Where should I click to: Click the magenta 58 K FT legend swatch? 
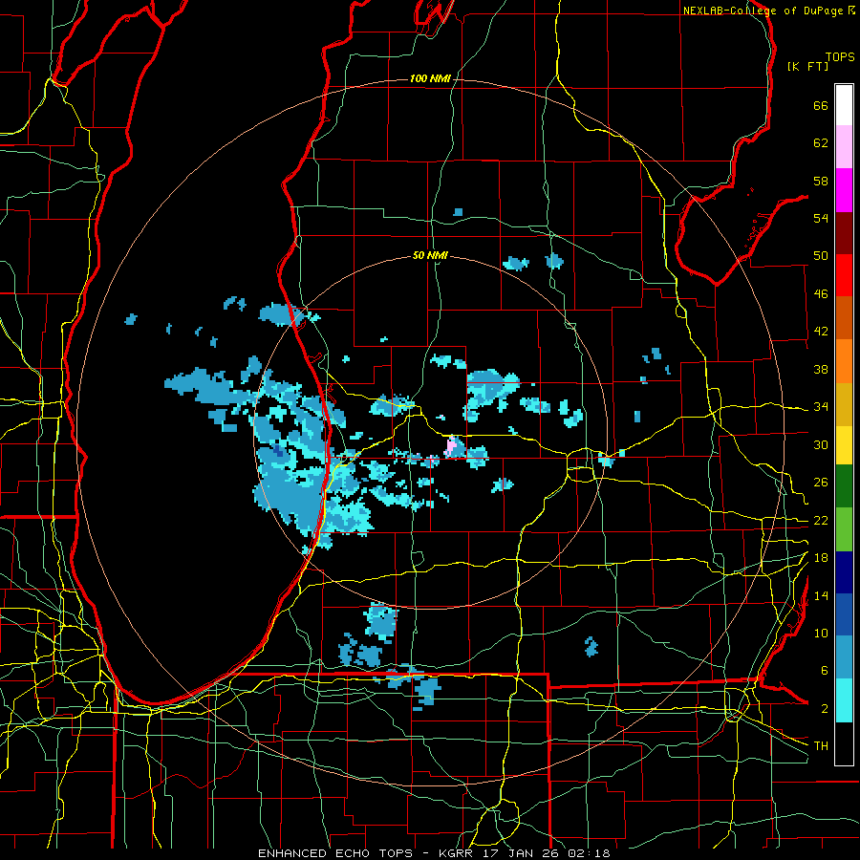tap(844, 190)
